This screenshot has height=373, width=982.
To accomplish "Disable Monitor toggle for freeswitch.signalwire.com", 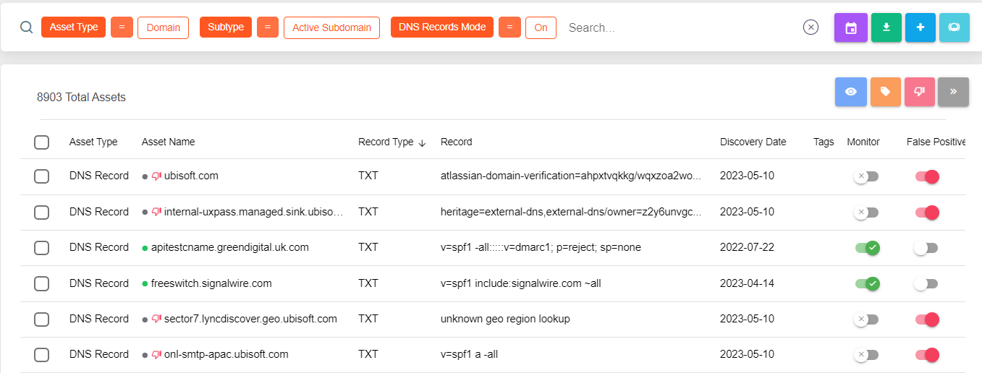I will [866, 283].
